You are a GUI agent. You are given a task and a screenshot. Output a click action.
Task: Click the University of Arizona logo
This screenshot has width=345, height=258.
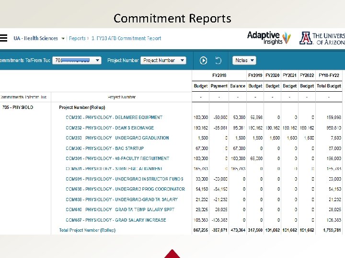click(322, 38)
